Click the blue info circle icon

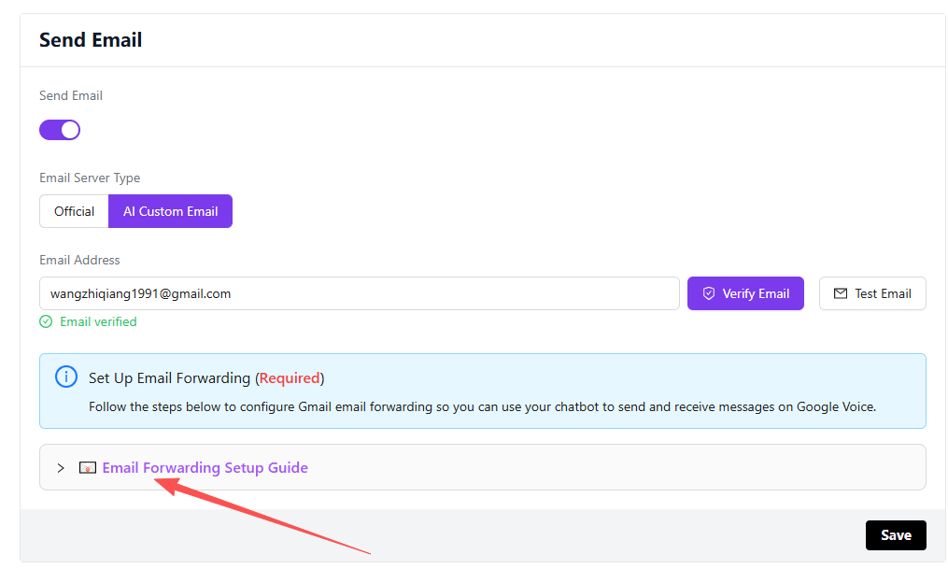65,377
